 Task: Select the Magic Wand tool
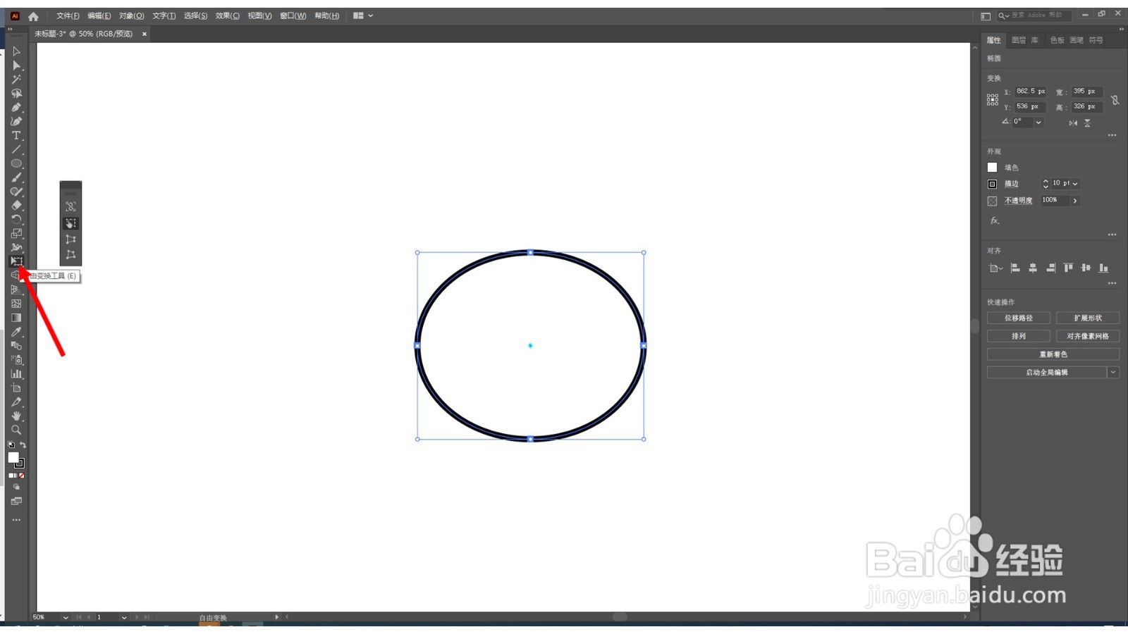16,80
